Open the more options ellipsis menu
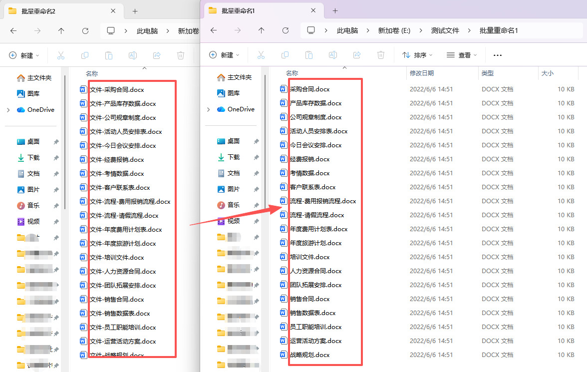The image size is (587, 372). [x=498, y=55]
